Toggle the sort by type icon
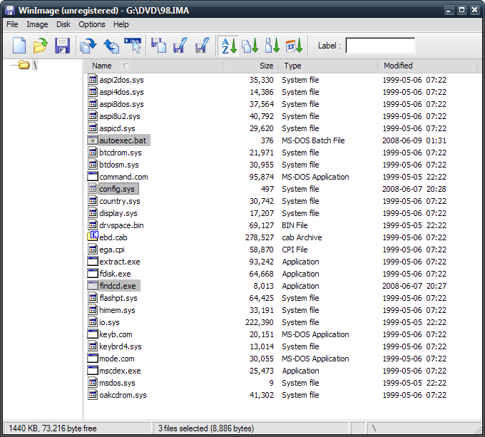This screenshot has width=485, height=437. [250, 46]
